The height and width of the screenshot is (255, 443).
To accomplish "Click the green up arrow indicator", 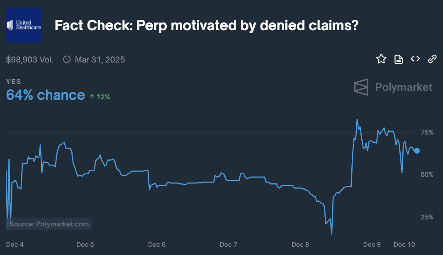I will tap(92, 97).
